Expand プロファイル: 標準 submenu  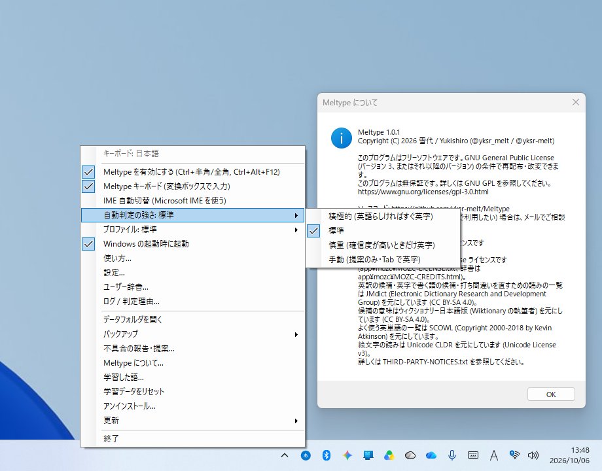pyautogui.click(x=192, y=230)
